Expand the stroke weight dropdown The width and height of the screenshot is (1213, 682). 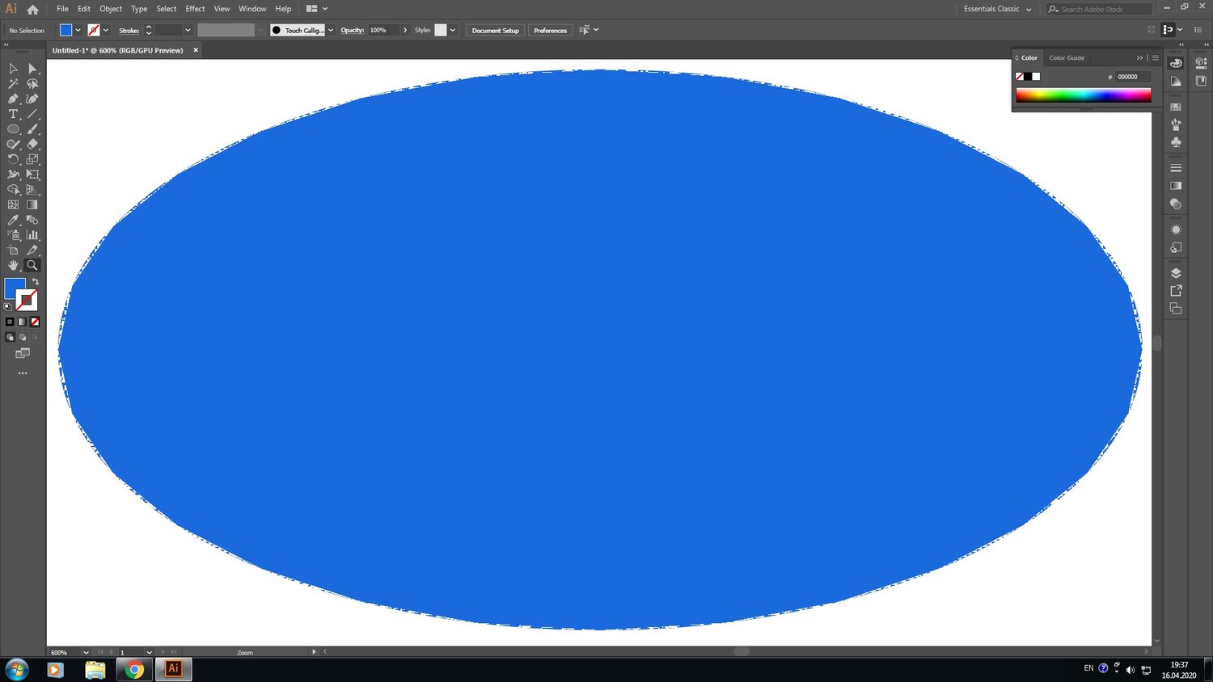point(188,30)
